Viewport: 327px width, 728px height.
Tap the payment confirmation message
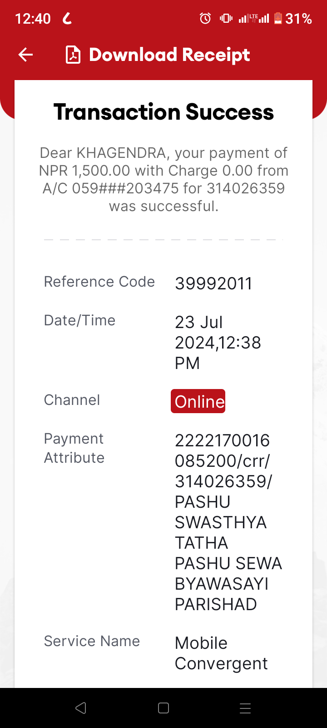tap(163, 179)
